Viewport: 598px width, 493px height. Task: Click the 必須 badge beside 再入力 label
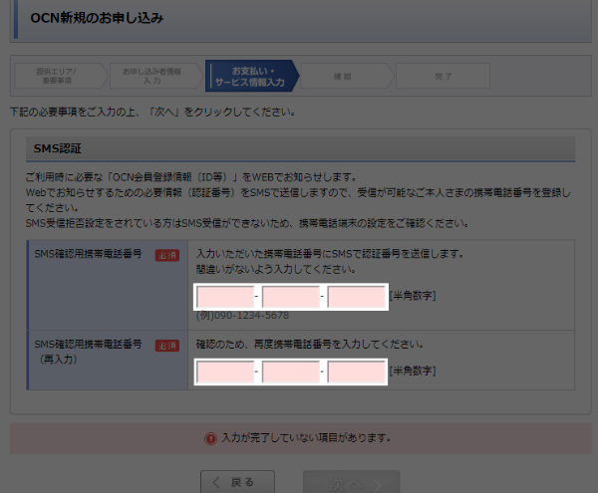point(167,346)
